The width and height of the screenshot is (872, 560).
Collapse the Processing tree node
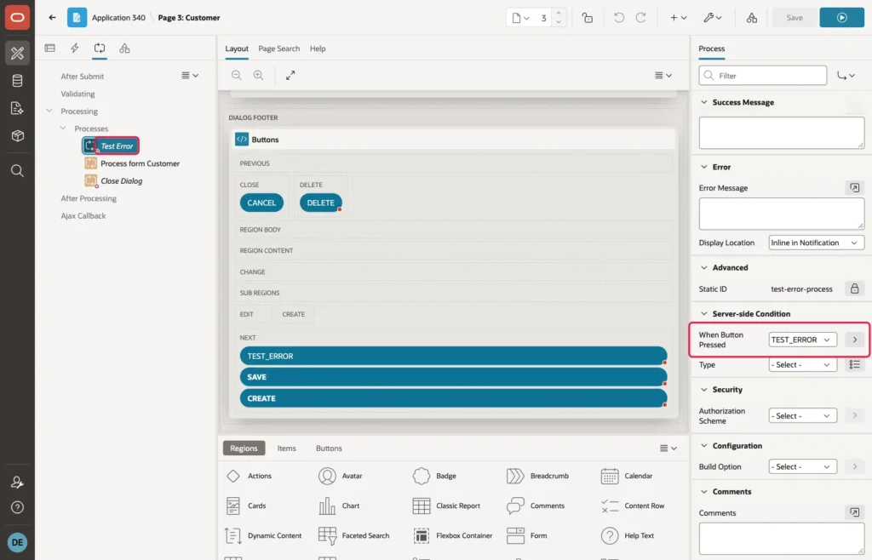[x=49, y=111]
